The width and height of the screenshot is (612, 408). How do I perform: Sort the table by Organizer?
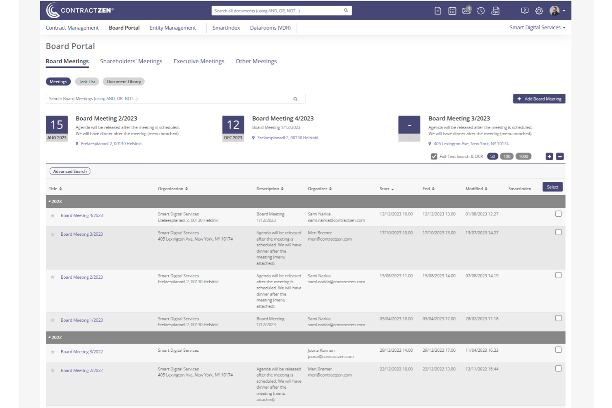pyautogui.click(x=320, y=188)
